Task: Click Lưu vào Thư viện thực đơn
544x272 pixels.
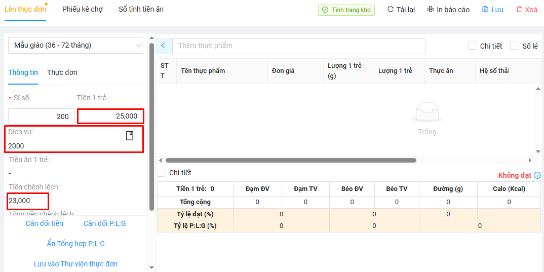Action: [x=76, y=264]
